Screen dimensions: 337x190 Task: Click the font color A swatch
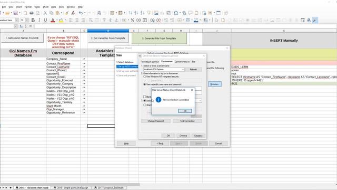pyautogui.click(x=53, y=20)
